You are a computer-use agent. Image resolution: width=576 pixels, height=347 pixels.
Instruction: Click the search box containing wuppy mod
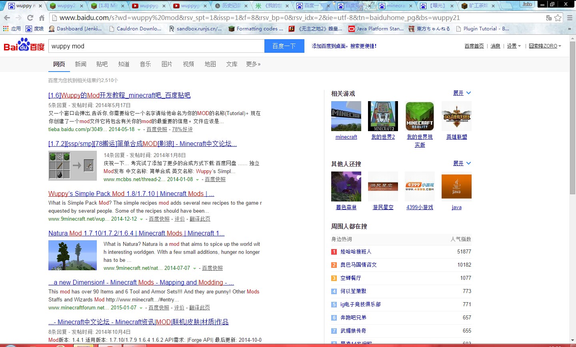(156, 46)
